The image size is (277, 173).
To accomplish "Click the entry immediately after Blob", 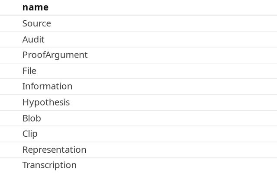I will [x=30, y=134].
